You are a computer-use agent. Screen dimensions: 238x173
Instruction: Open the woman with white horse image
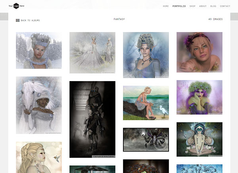(x=39, y=105)
